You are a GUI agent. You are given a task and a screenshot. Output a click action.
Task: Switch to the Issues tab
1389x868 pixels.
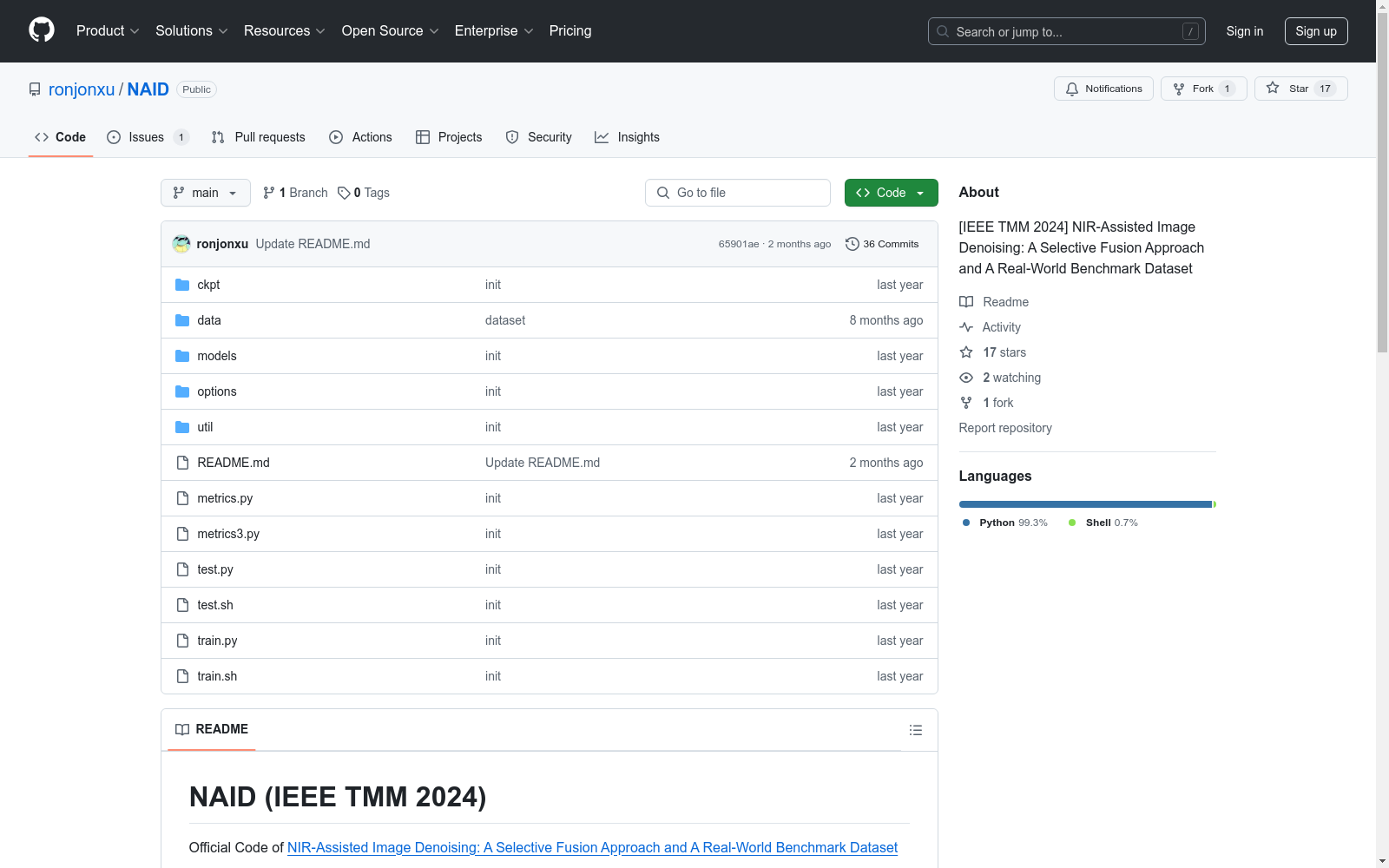[148, 137]
